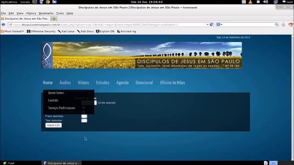Launch Chromium from the top panel icon

point(48,2)
